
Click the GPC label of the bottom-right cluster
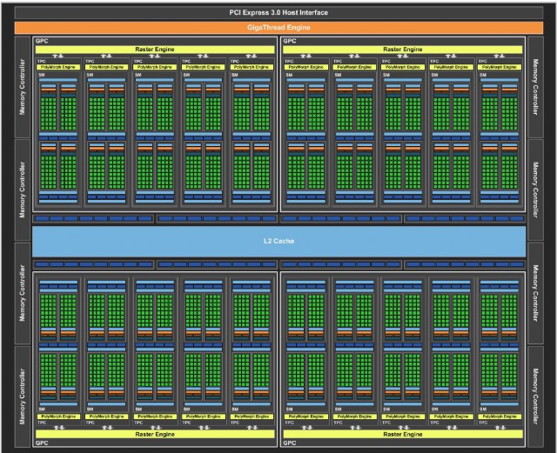(x=290, y=443)
